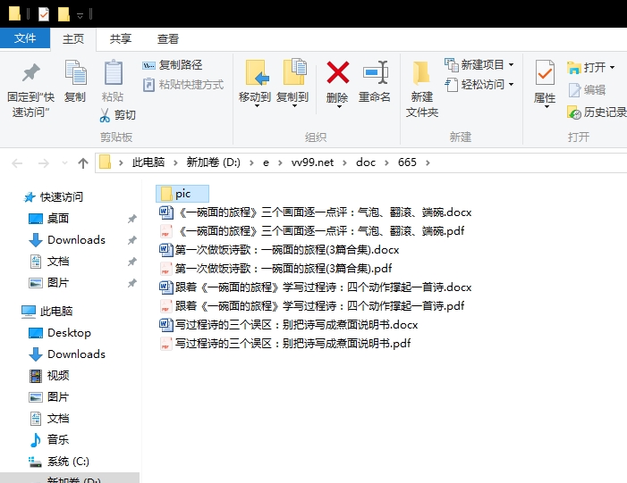The image size is (627, 483).
Task: Open pinned 图片 in quick access
Action: 49,283
